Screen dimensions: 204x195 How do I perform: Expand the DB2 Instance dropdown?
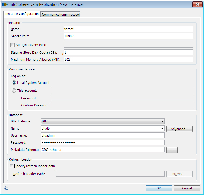click(162, 121)
